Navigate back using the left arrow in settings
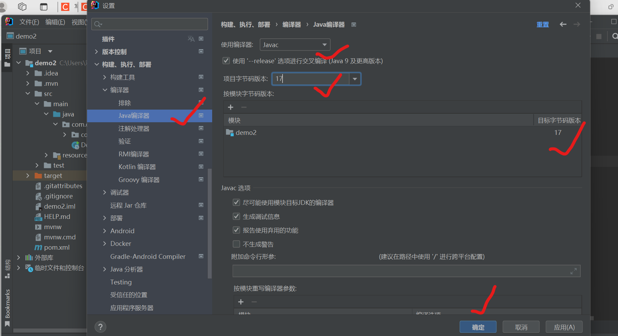This screenshot has width=618, height=336. (563, 24)
